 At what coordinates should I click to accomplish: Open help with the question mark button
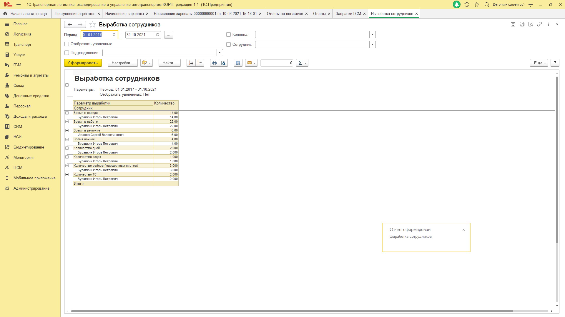pos(555,63)
